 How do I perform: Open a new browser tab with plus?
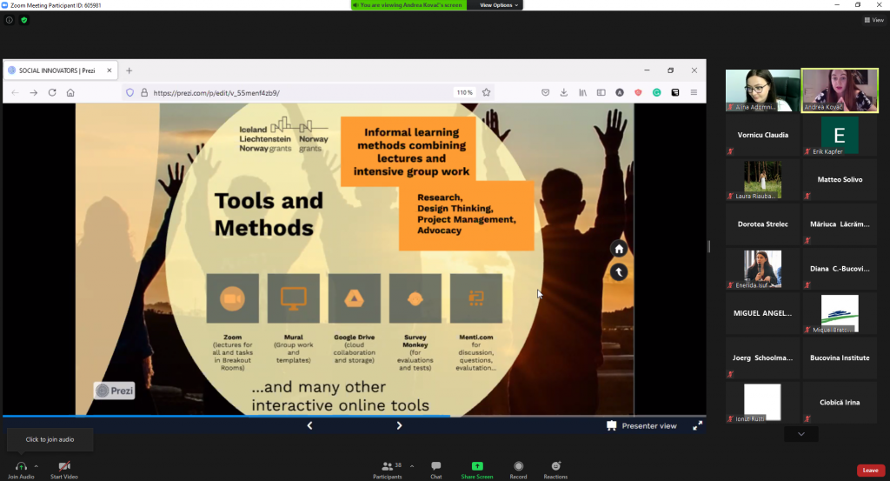[x=129, y=70]
